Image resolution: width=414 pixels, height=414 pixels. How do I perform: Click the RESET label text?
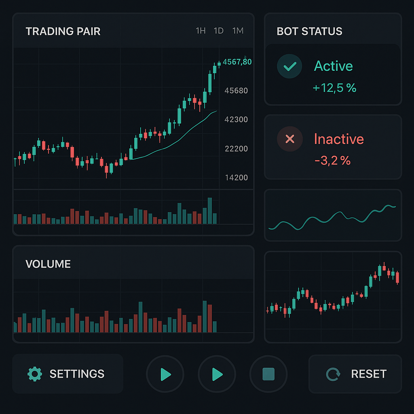[x=369, y=374]
